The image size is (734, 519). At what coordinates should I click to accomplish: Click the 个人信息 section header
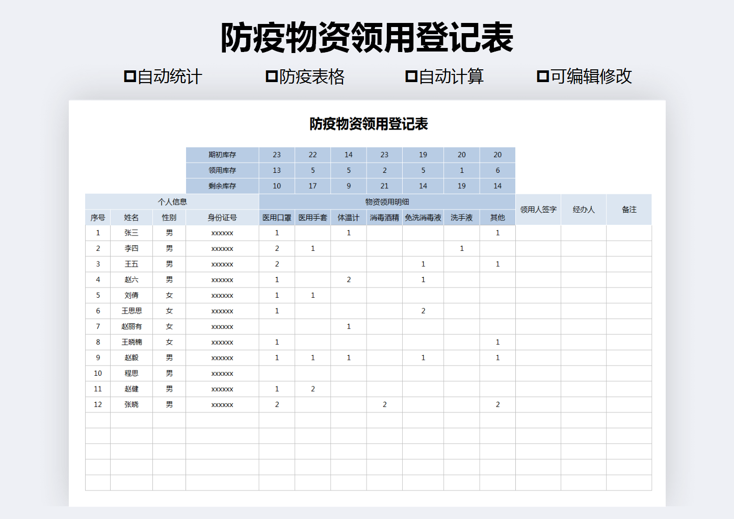[172, 201]
